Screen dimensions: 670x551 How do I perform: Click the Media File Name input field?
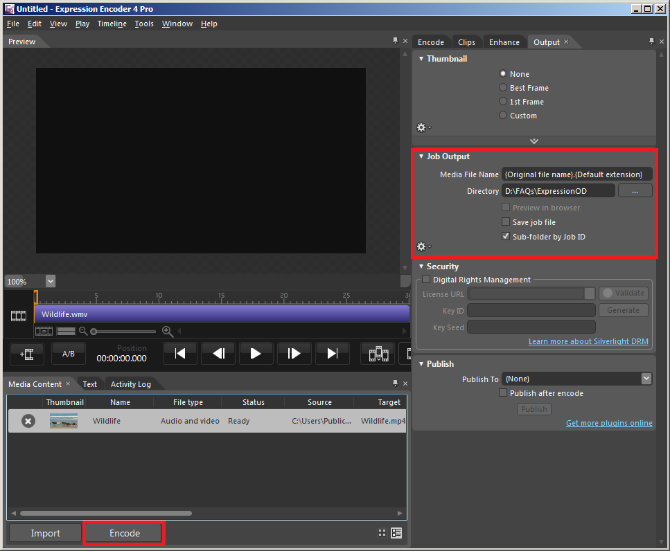(576, 174)
